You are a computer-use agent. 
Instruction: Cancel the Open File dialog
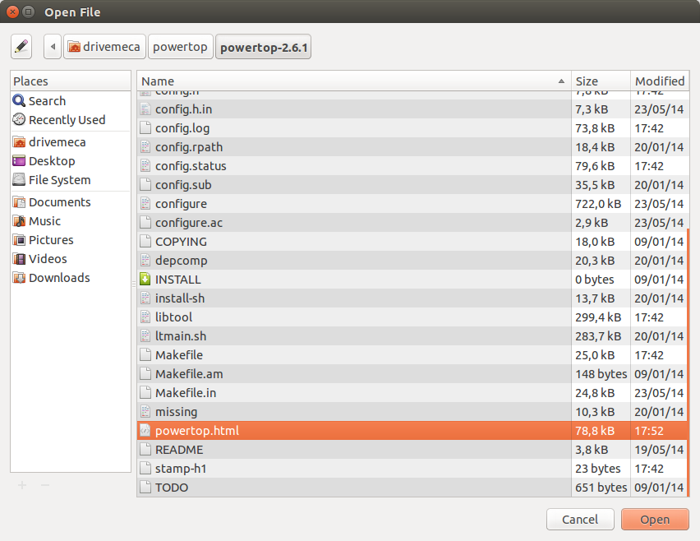tap(580, 519)
